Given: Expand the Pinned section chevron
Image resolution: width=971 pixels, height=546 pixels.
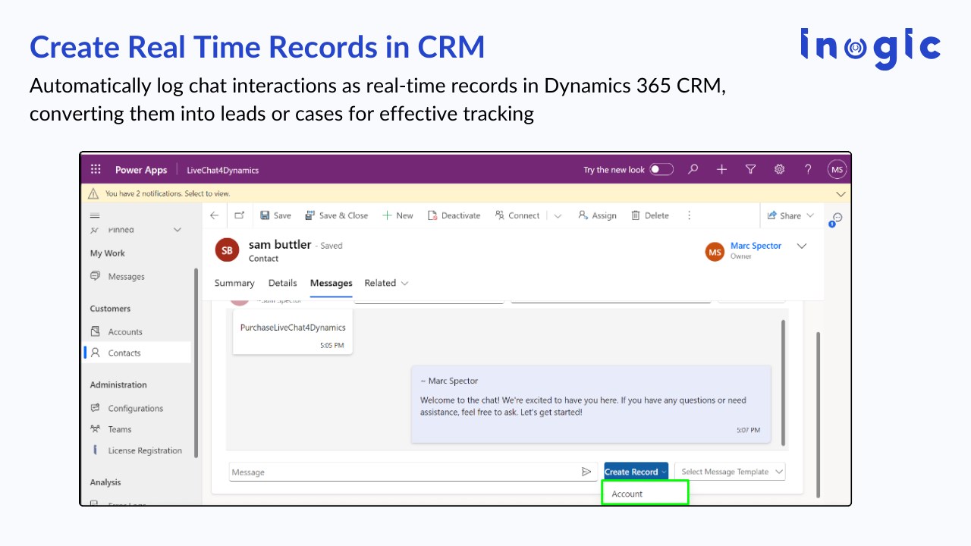Looking at the screenshot, I should [x=178, y=230].
